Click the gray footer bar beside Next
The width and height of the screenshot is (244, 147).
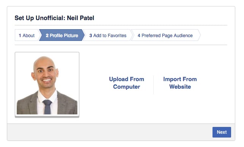point(110,132)
